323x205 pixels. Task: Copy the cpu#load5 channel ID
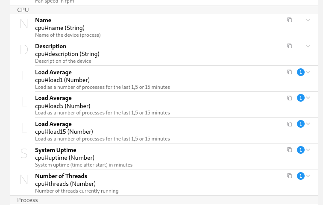pyautogui.click(x=289, y=98)
